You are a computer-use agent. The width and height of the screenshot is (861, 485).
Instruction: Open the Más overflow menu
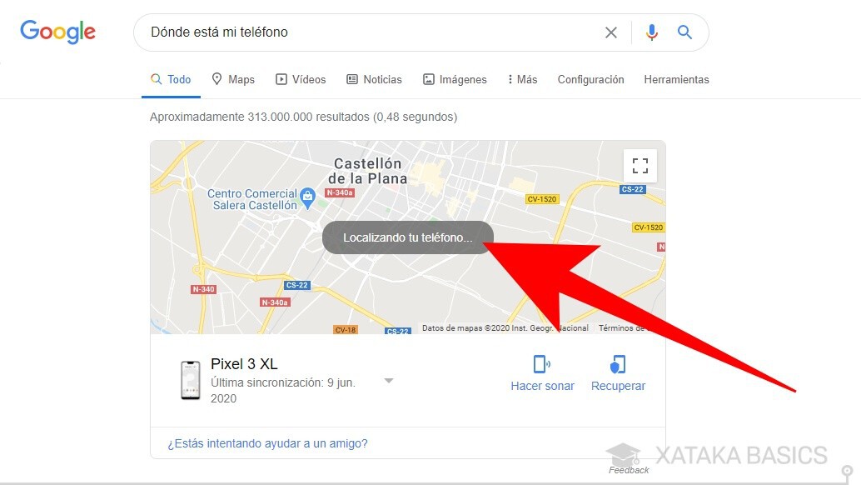click(x=522, y=80)
